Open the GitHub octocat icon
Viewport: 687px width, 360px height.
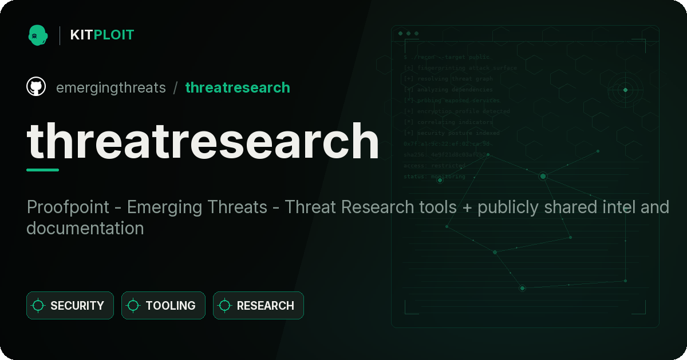tap(36, 87)
